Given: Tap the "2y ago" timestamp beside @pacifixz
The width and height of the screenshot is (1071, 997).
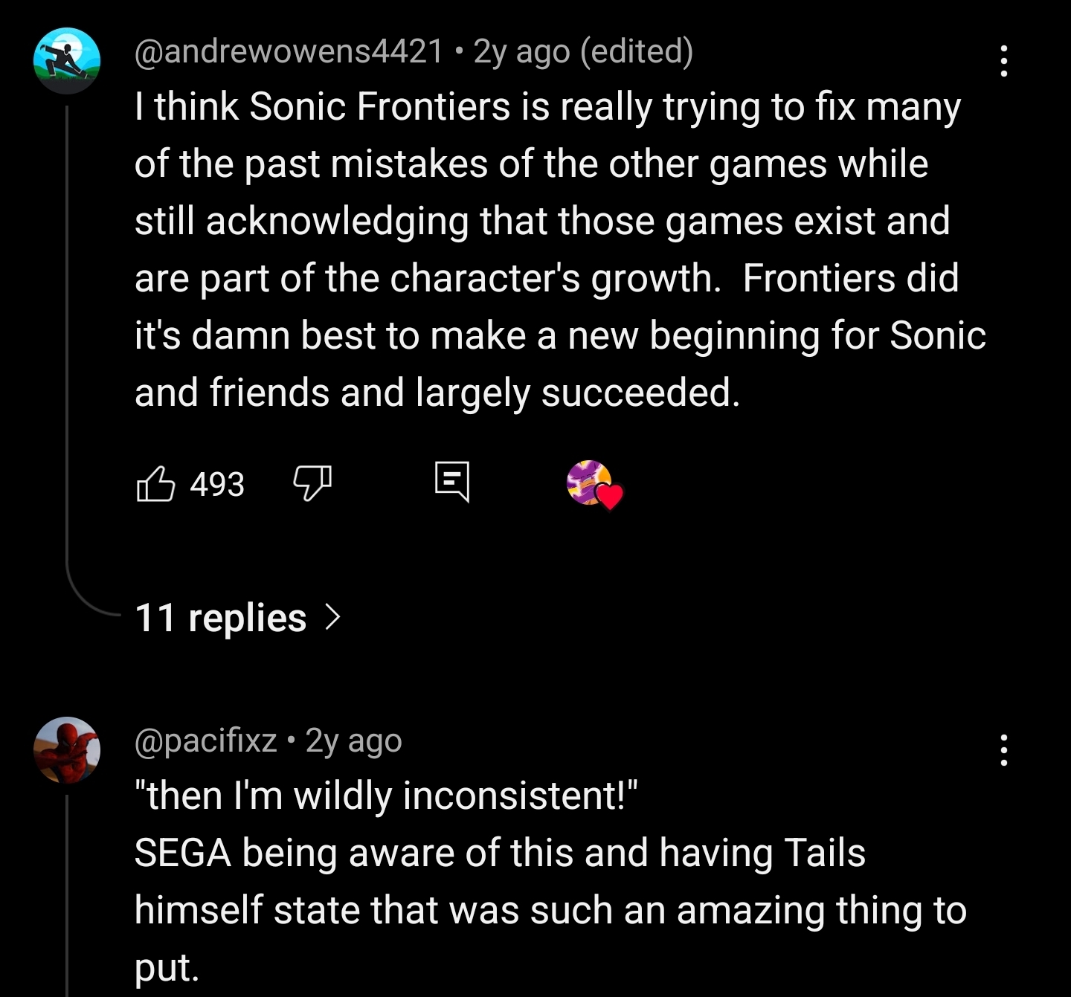Looking at the screenshot, I should pyautogui.click(x=354, y=741).
